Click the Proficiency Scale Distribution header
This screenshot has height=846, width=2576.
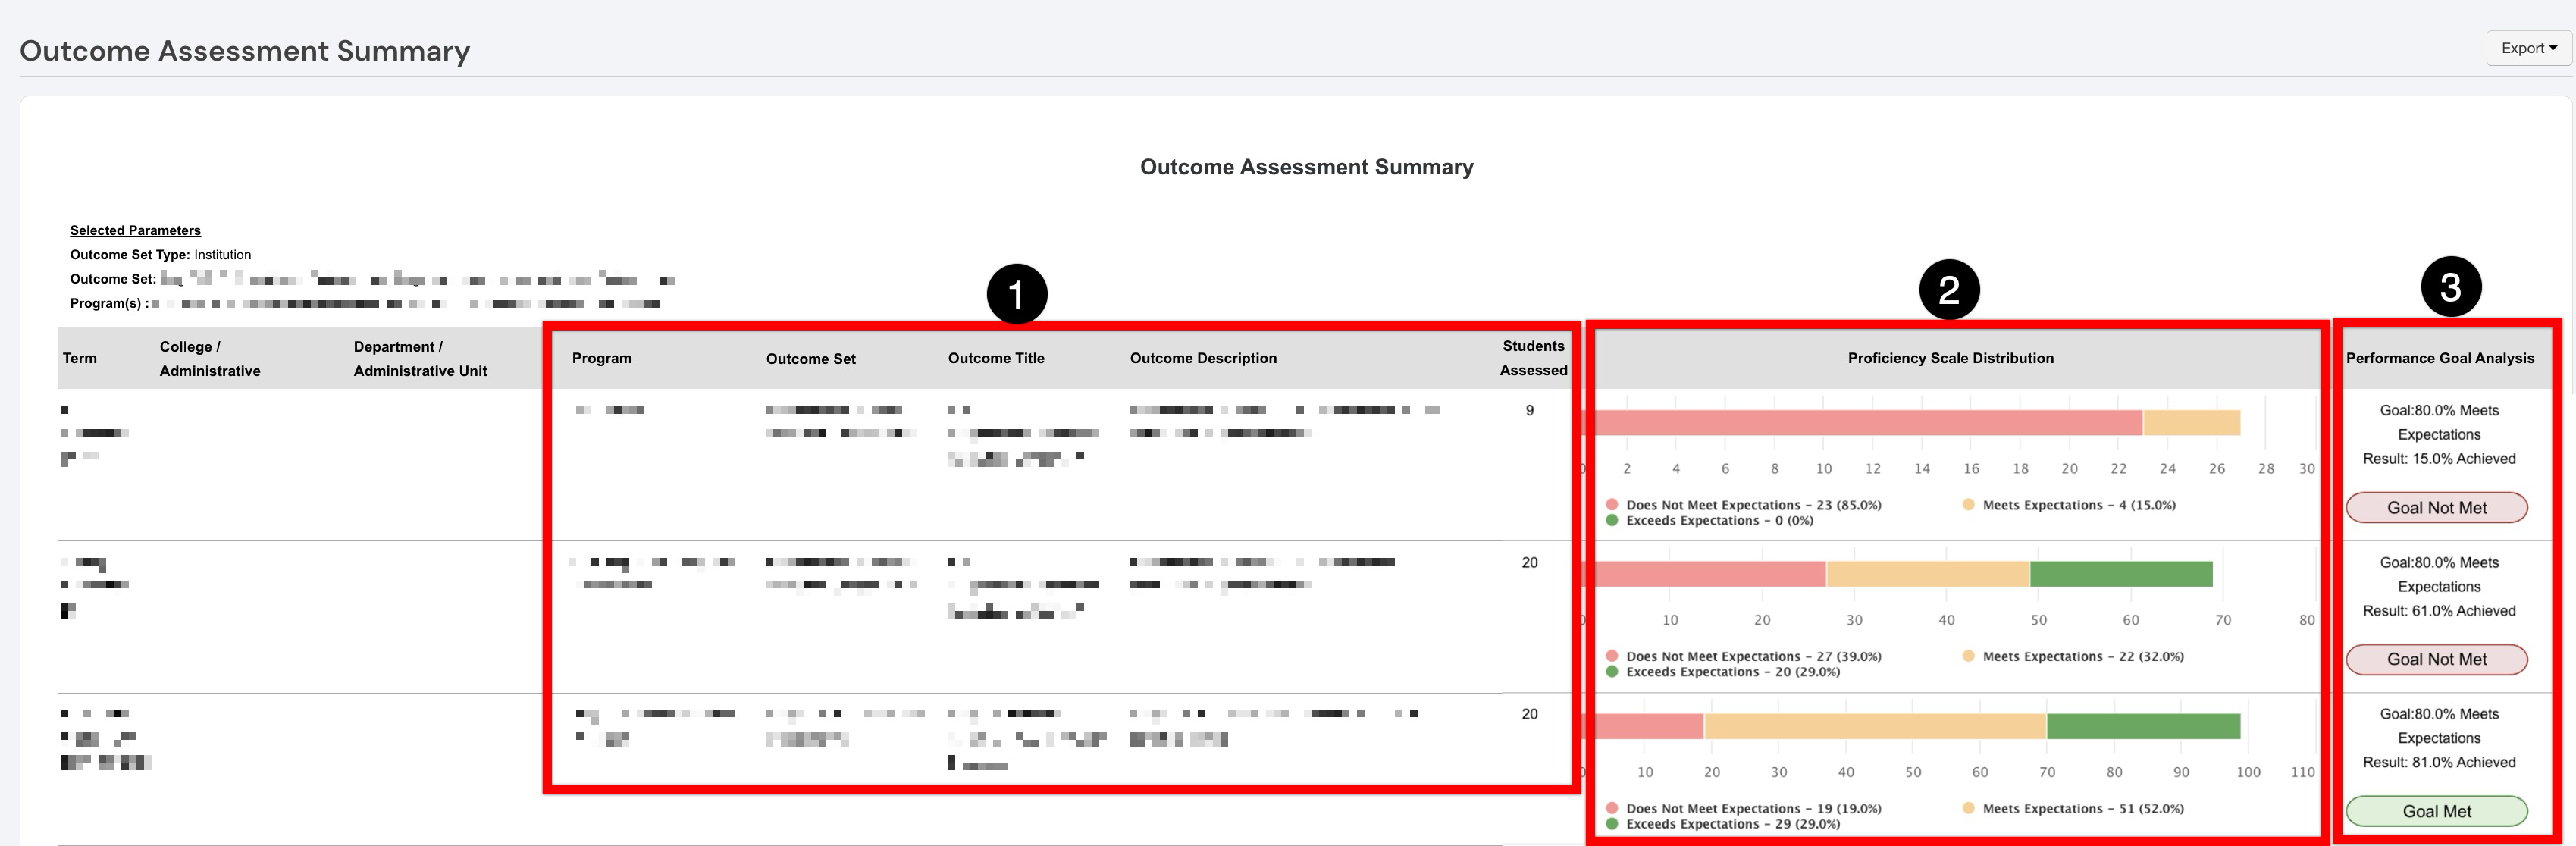click(1950, 358)
